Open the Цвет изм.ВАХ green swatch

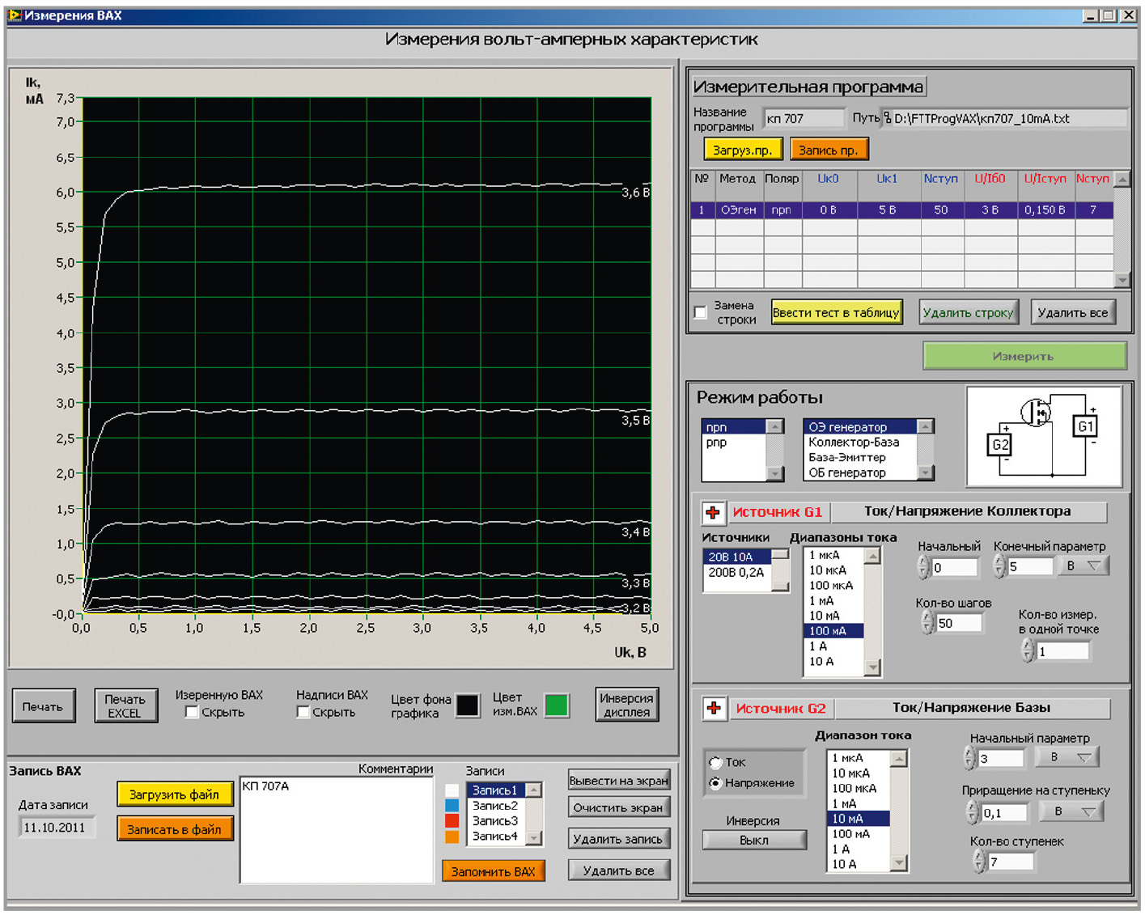point(557,705)
